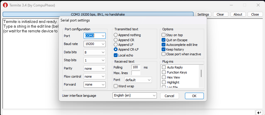The height and width of the screenshot is (115, 265).
Task: Open the About dialog button
Action: click(238, 14)
